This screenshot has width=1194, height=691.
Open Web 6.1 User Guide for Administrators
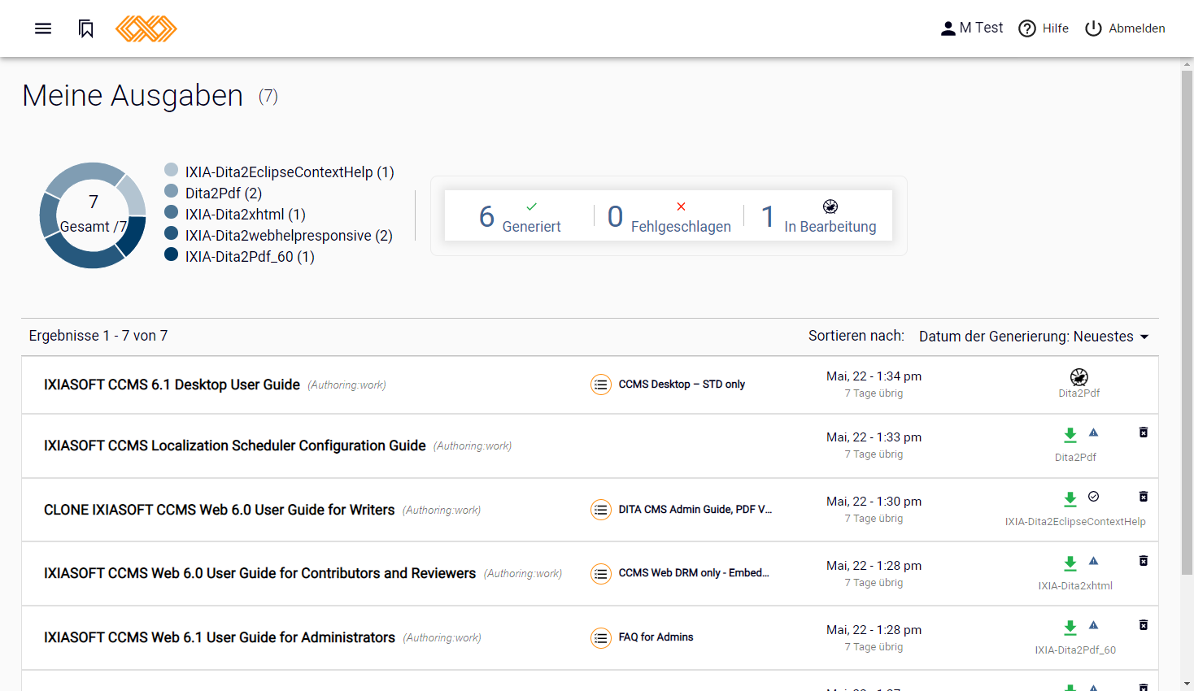click(220, 637)
